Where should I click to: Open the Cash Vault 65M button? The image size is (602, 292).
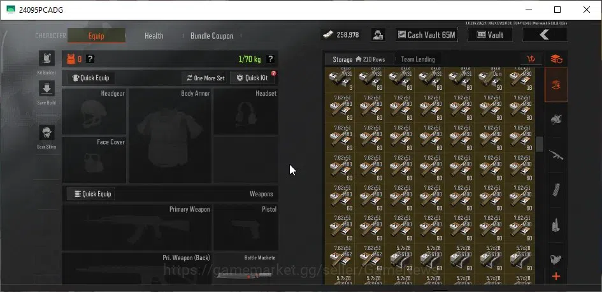coord(427,35)
